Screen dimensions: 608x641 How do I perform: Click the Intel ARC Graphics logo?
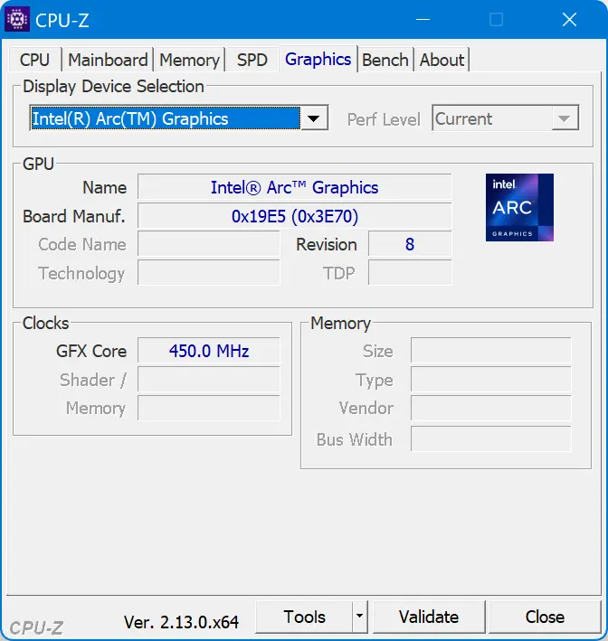coord(519,207)
